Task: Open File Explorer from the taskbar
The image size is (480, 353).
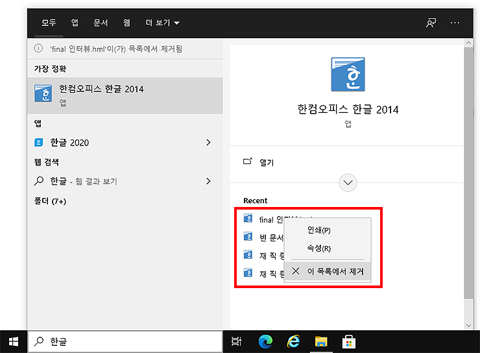Action: pyautogui.click(x=321, y=342)
